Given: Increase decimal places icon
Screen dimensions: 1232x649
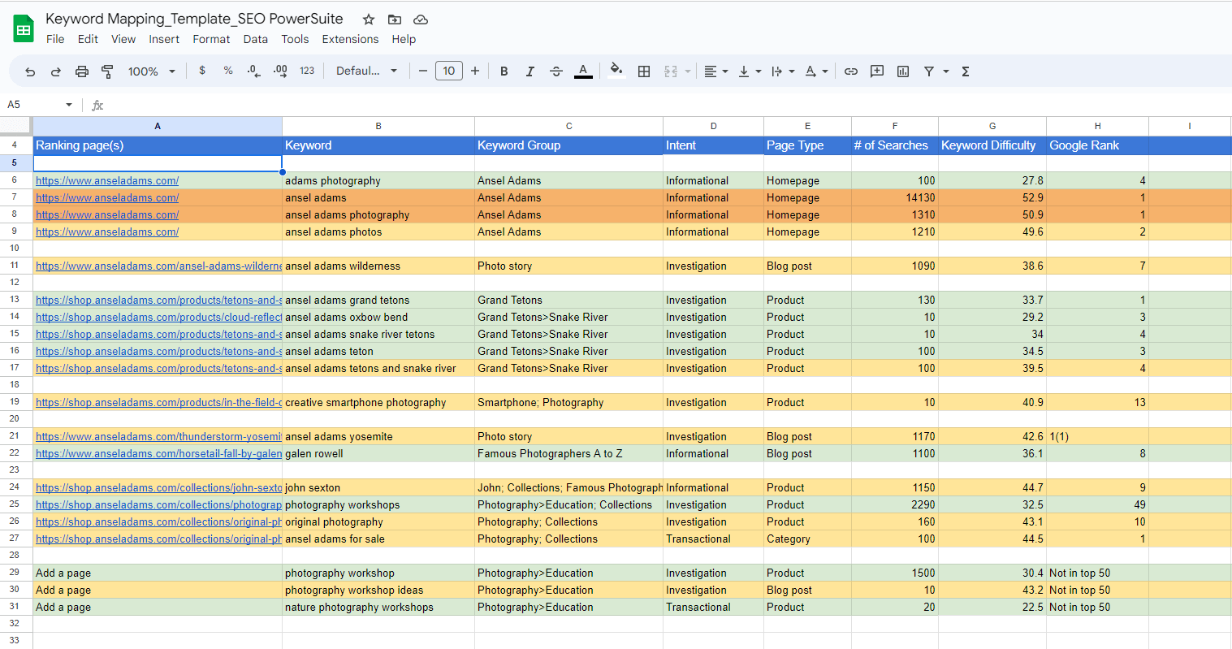Looking at the screenshot, I should coord(280,71).
